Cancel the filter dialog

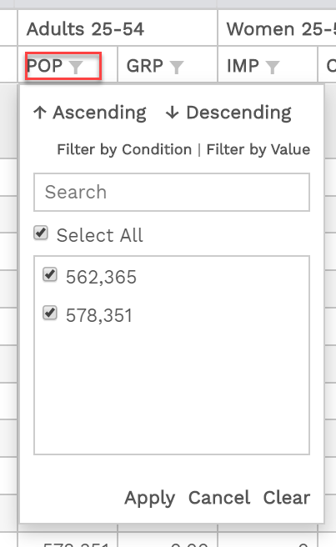coord(219,498)
